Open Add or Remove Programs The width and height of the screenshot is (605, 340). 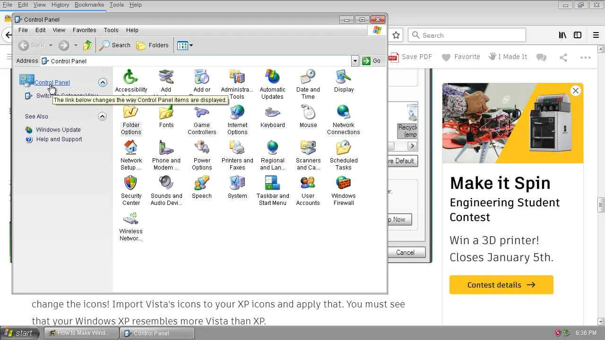tap(202, 84)
